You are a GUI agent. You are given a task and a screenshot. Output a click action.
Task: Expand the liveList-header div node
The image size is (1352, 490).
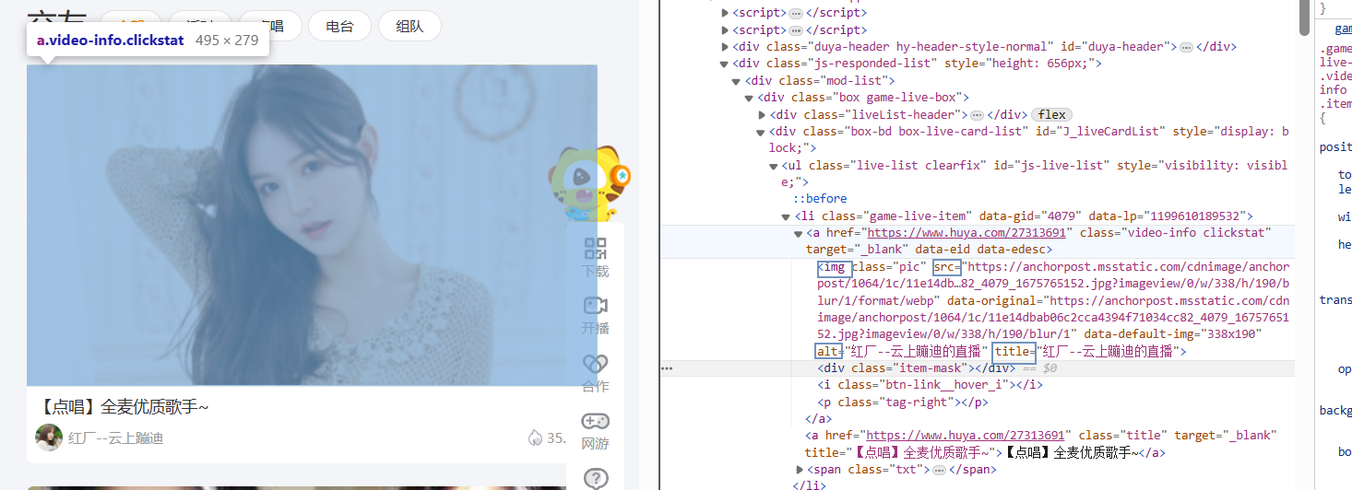[762, 115]
